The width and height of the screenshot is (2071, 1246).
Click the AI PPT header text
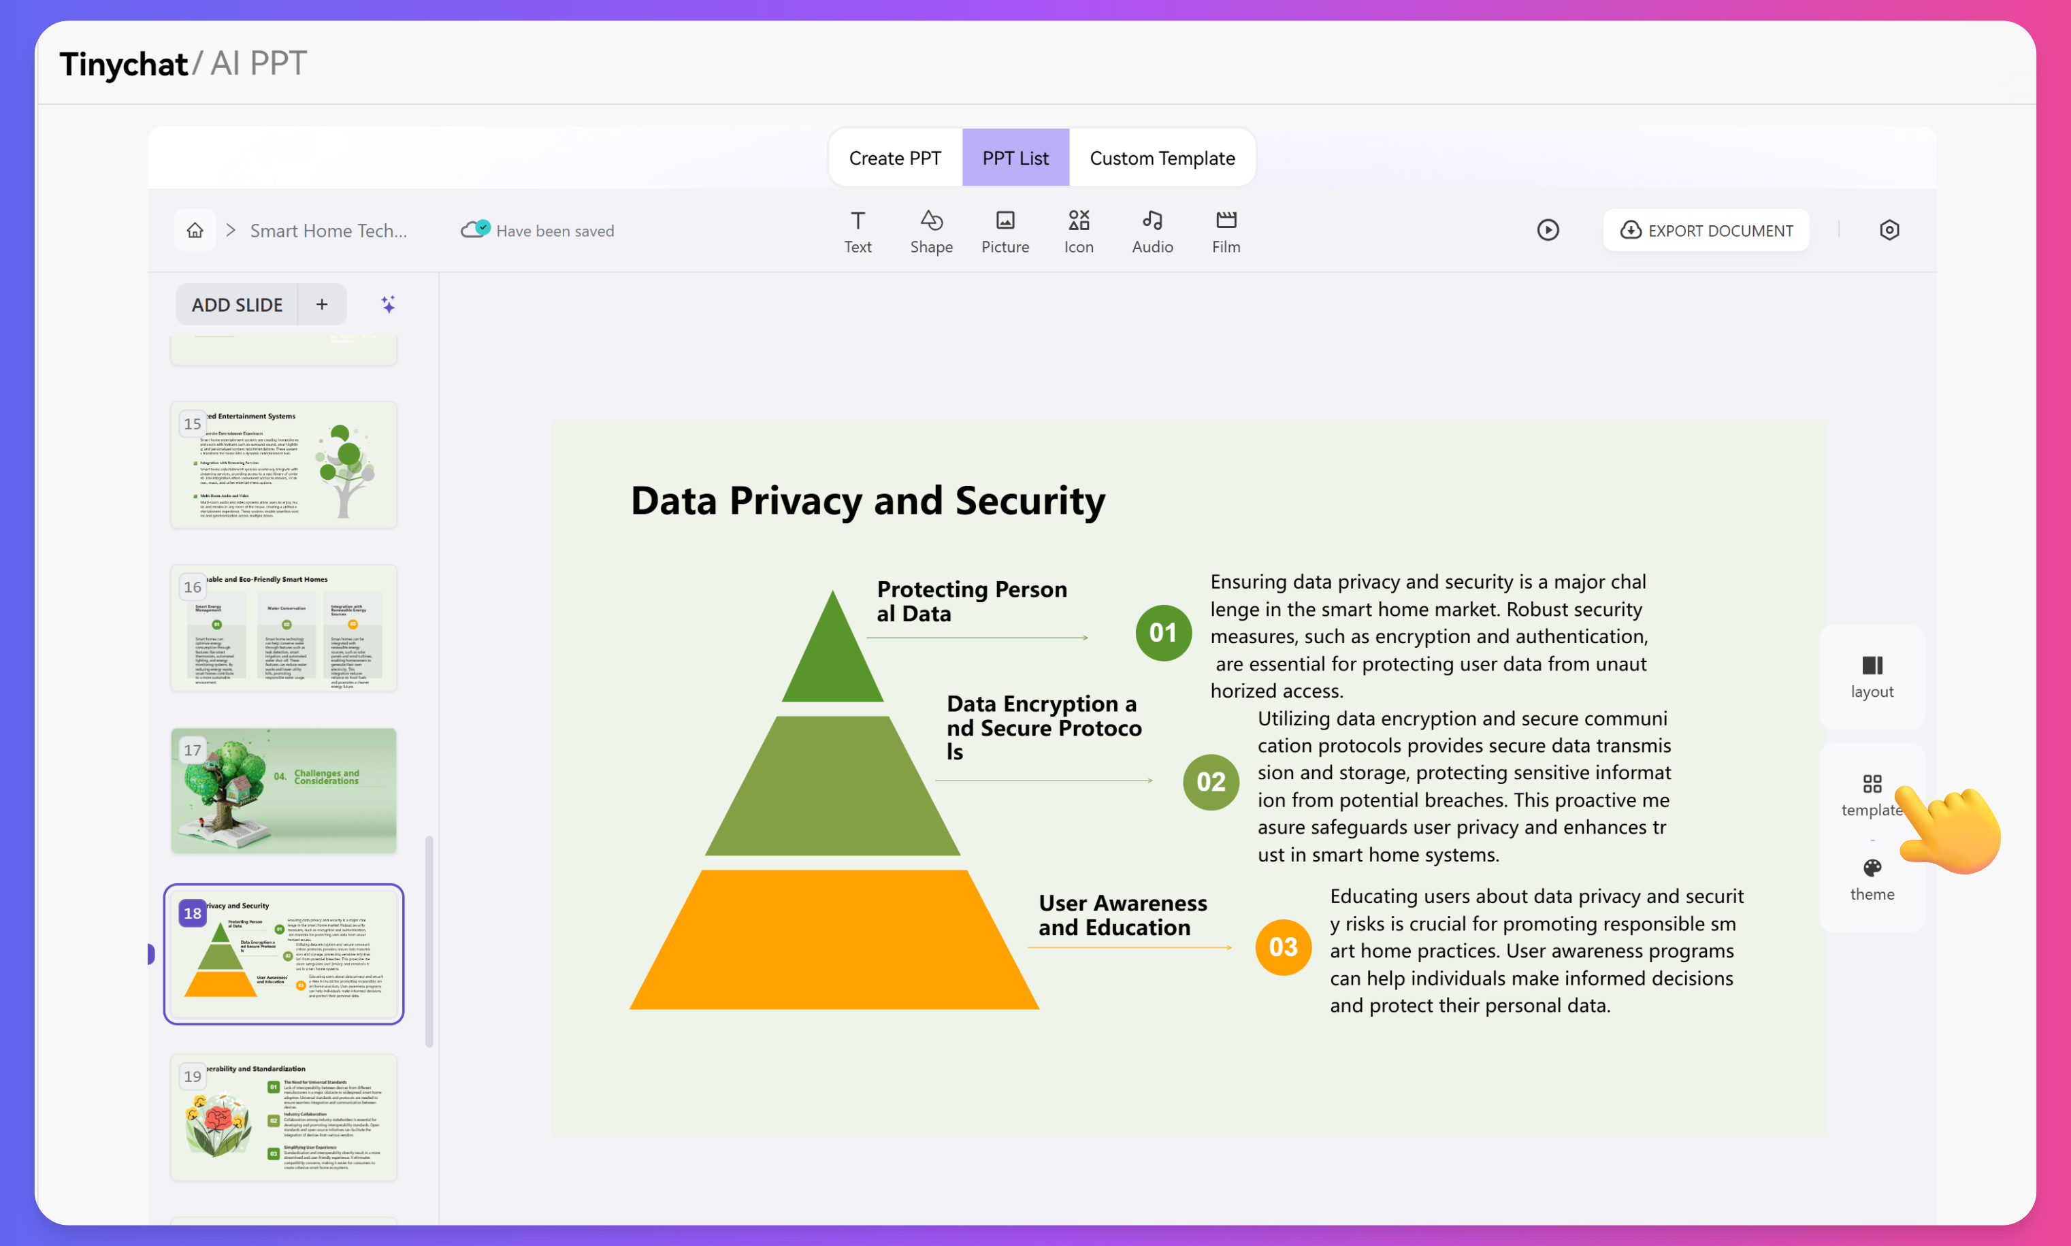[258, 64]
